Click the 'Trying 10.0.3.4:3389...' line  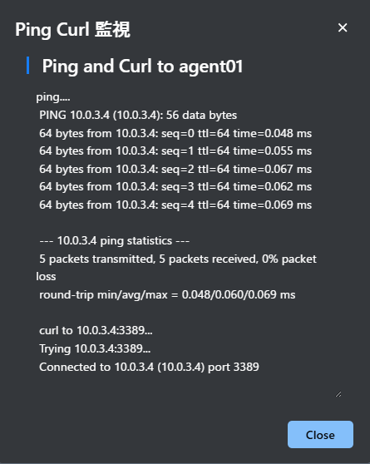95,349
